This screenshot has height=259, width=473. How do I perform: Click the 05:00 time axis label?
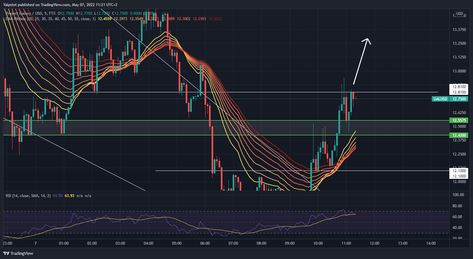[177, 243]
